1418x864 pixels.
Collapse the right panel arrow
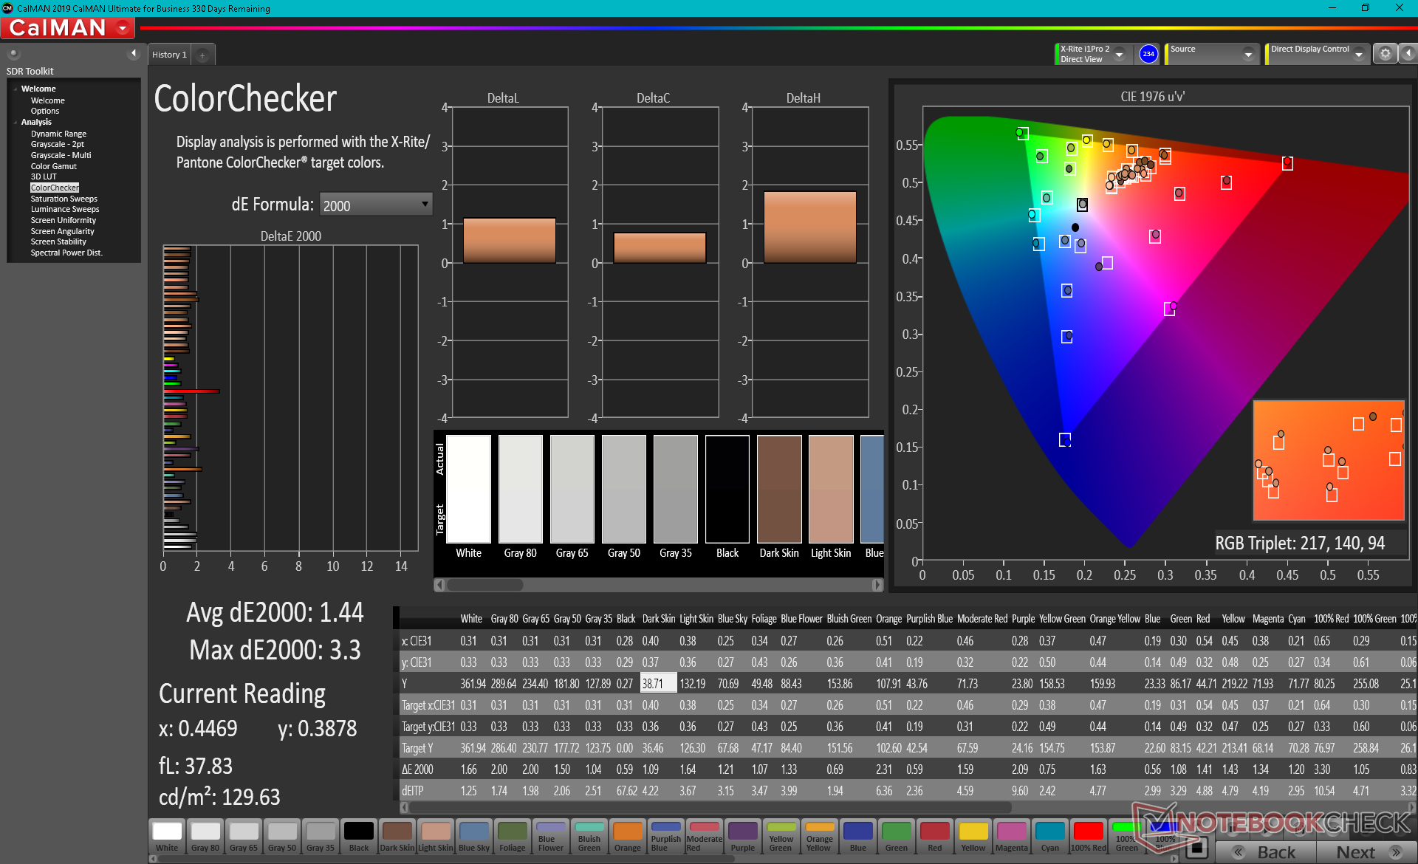tap(1408, 54)
